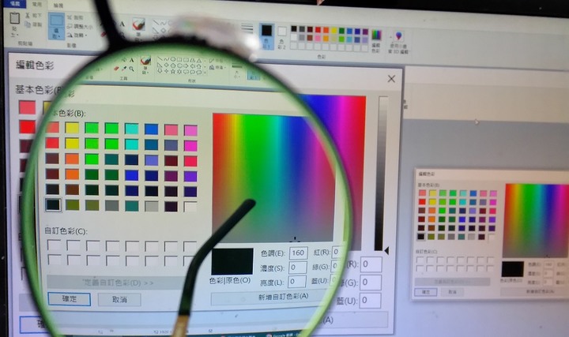The height and width of the screenshot is (337, 569).
Task: Open Edit colors rainbow icon in the ribbon
Action: tap(376, 35)
